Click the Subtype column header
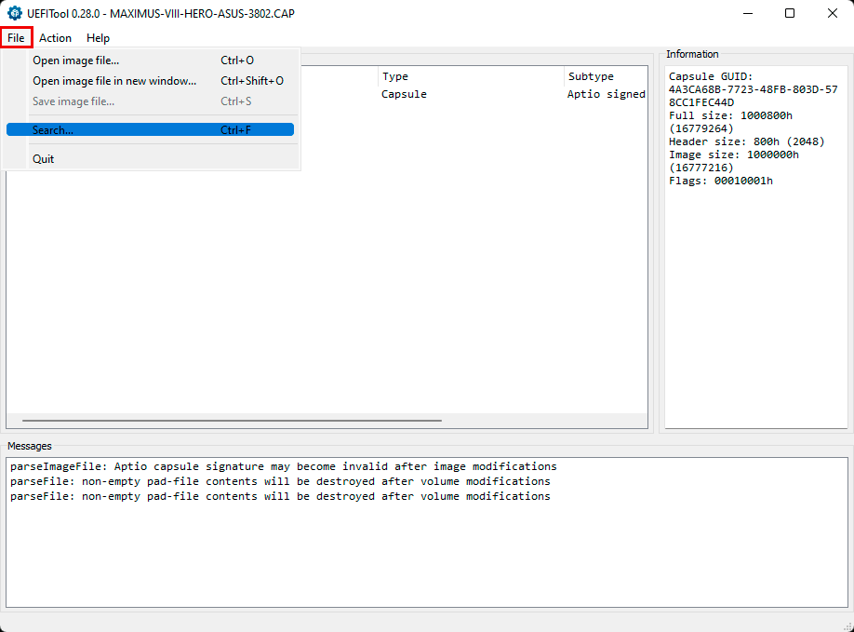This screenshot has height=632, width=854. tap(606, 77)
